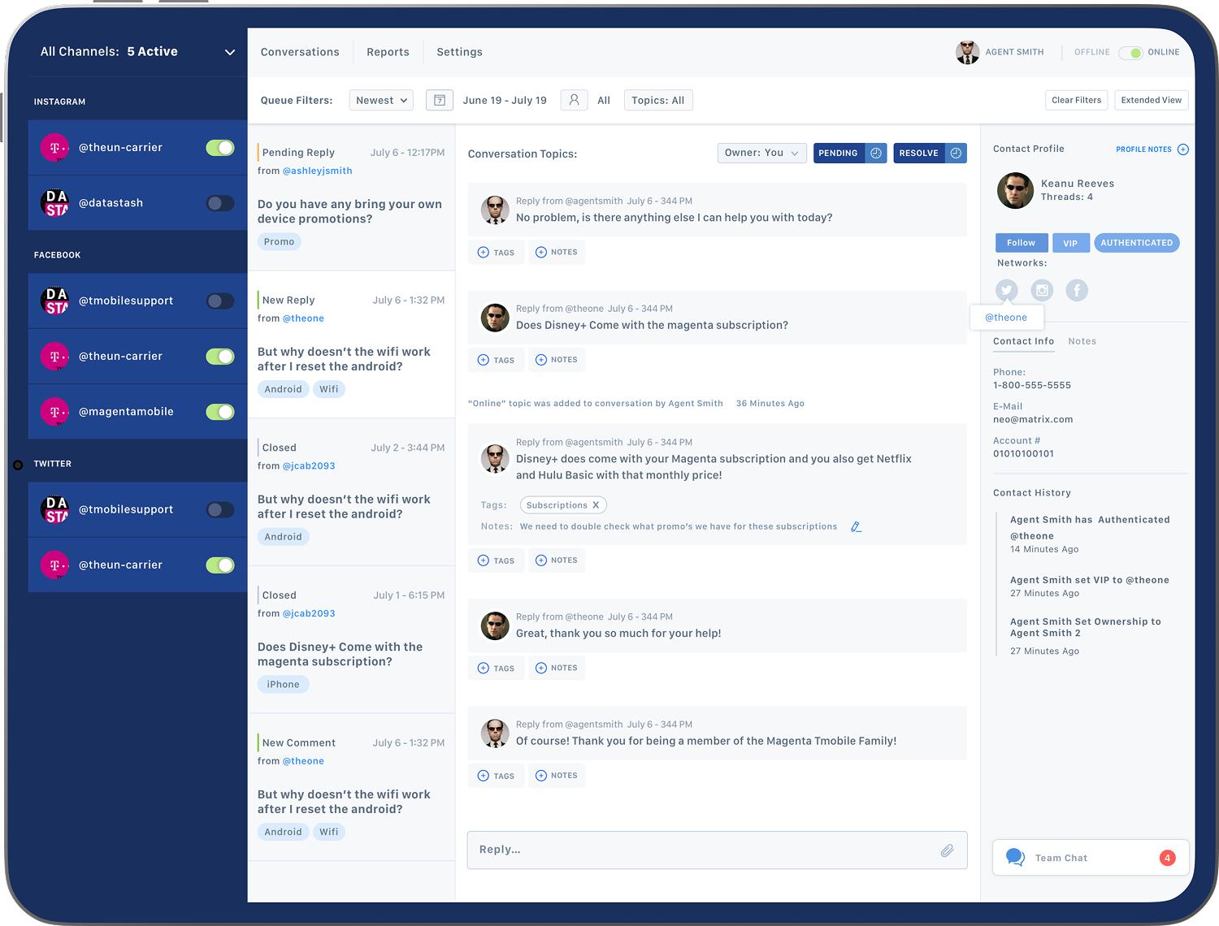Enable the Instagram @datastash channel toggle
The width and height of the screenshot is (1219, 926).
coord(220,203)
